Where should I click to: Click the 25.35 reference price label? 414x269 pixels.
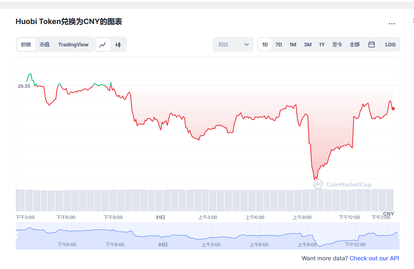click(24, 86)
